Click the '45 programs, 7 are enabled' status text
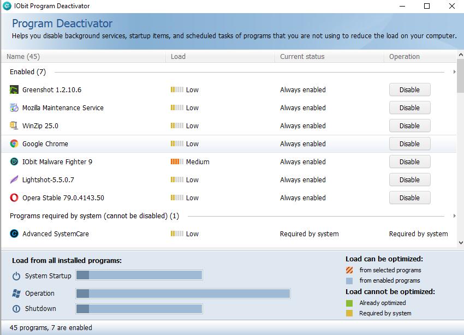This screenshot has height=335, width=464. tap(51, 327)
